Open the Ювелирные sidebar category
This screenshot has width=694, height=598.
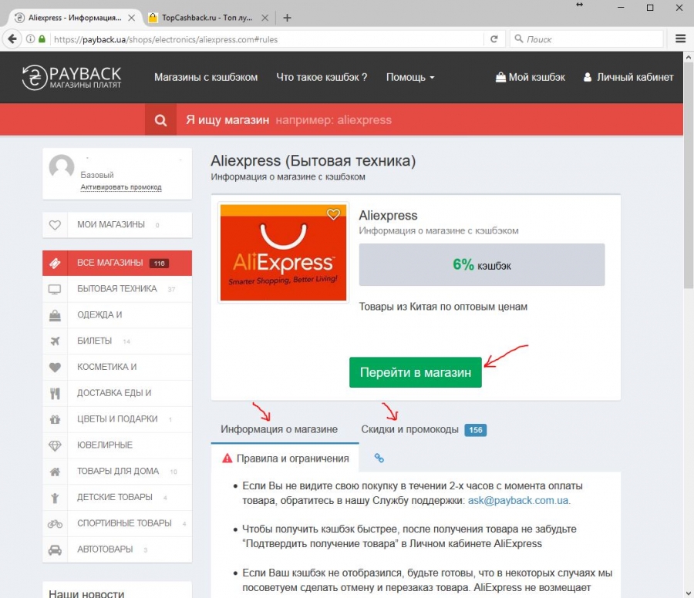point(117,445)
